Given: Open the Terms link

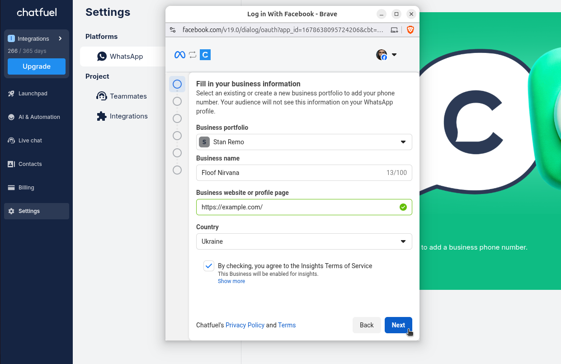Looking at the screenshot, I should pos(287,325).
